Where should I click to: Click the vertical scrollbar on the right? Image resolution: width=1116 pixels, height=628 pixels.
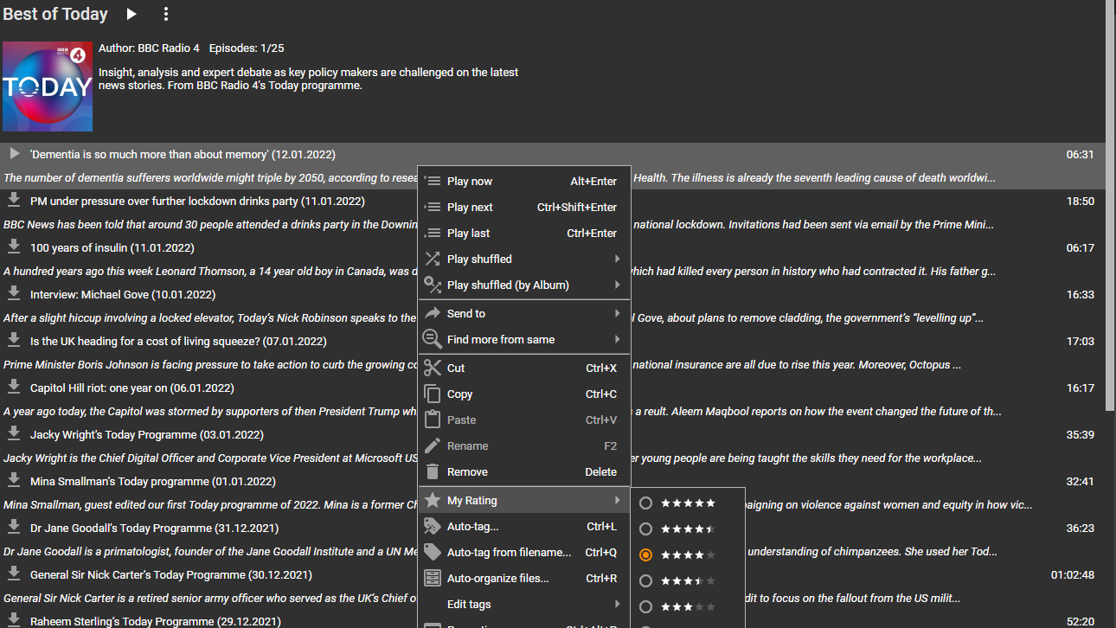click(1110, 208)
